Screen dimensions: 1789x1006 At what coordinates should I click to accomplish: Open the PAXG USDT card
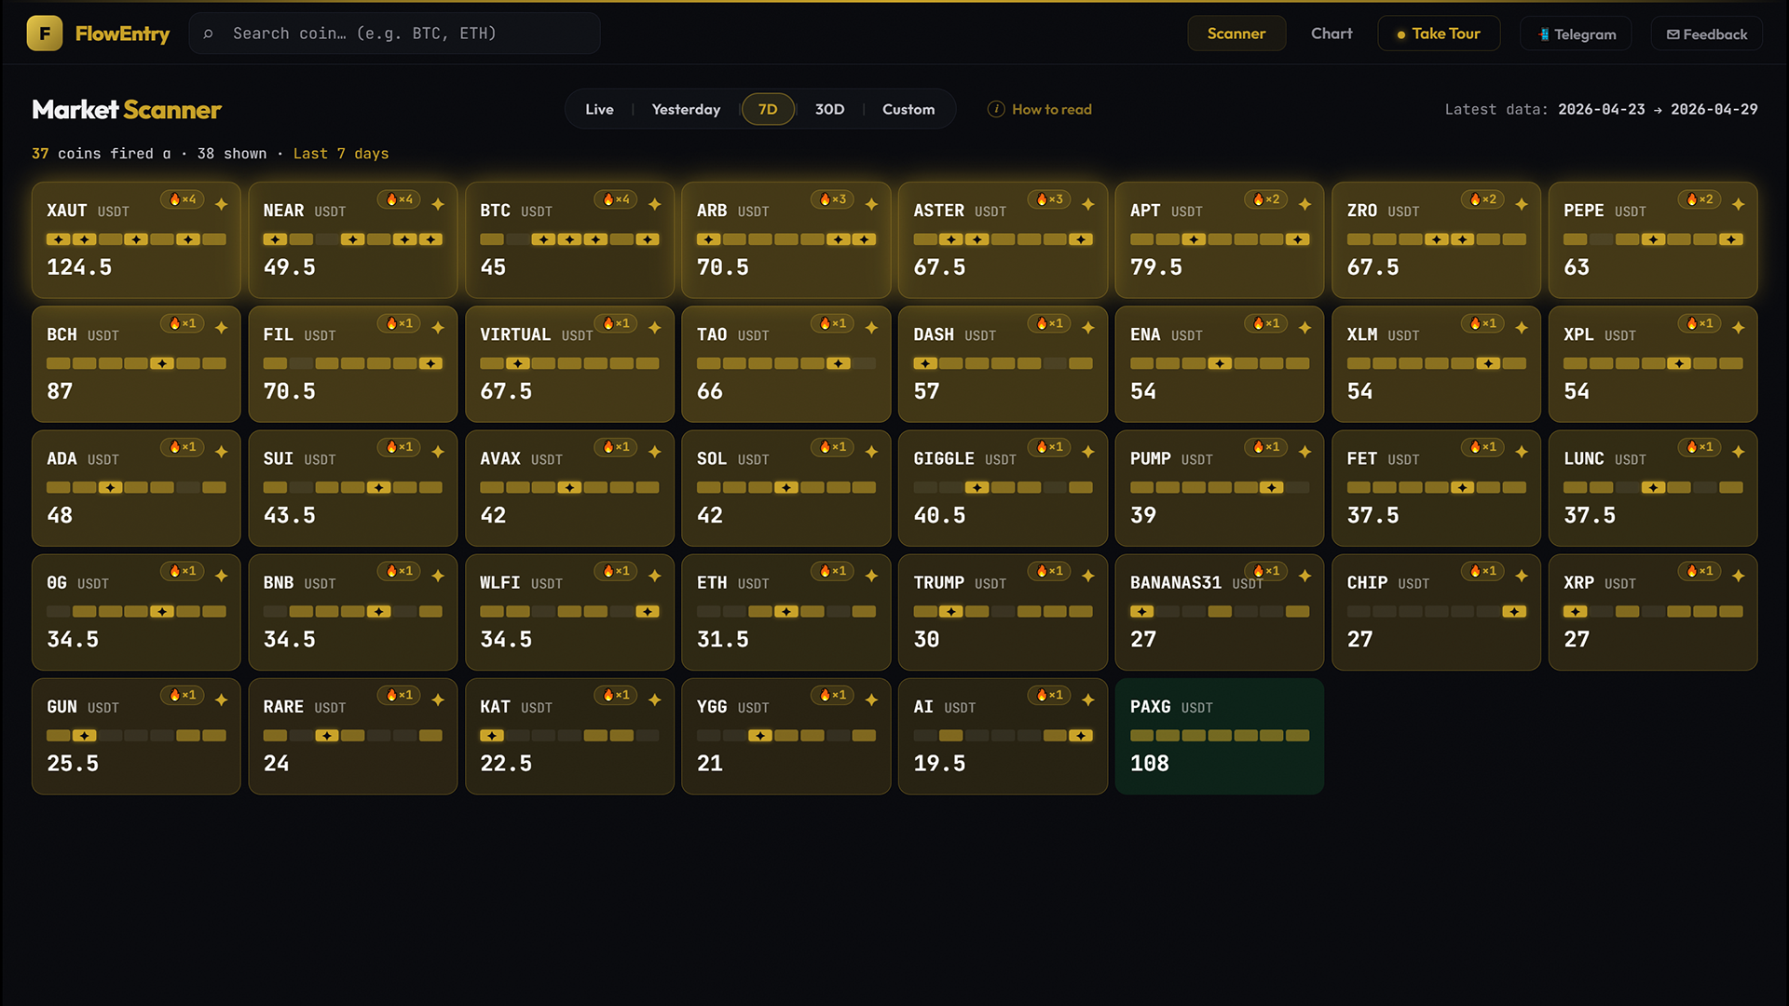point(1220,736)
